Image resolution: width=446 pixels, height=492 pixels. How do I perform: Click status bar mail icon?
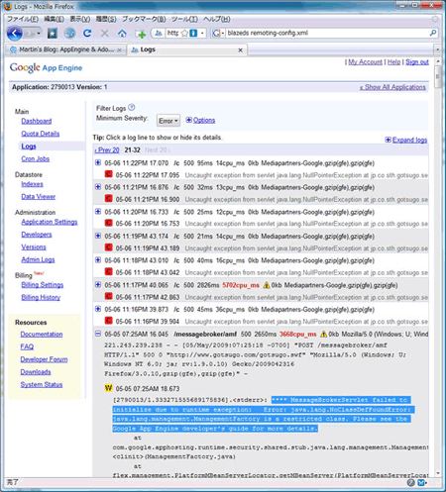pyautogui.click(x=422, y=483)
